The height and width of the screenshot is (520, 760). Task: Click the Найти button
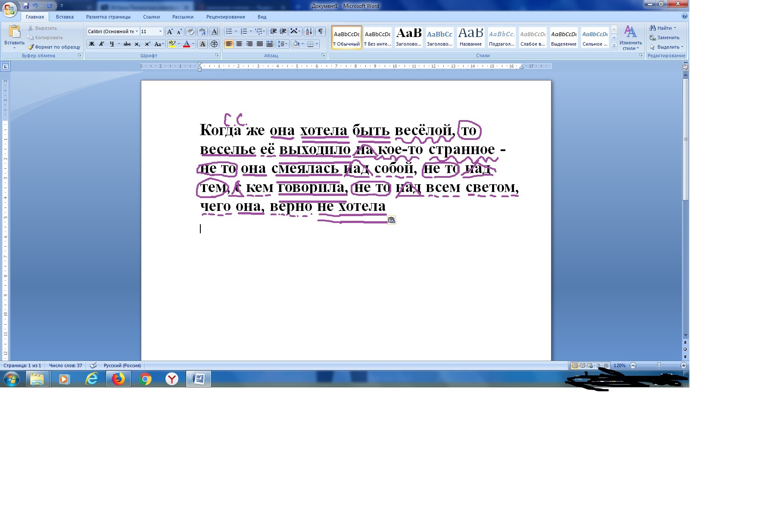[663, 28]
